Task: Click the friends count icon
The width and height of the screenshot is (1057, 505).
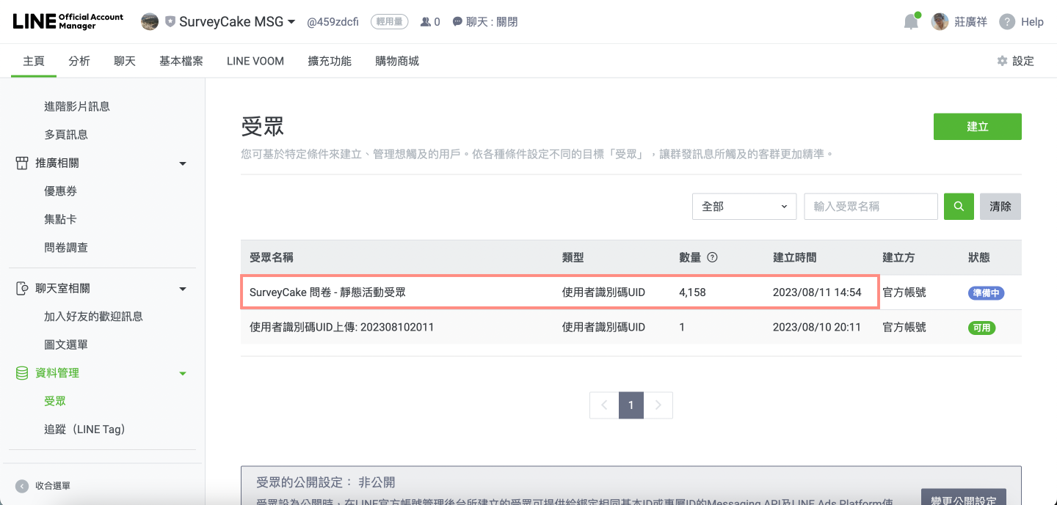Action: [425, 22]
